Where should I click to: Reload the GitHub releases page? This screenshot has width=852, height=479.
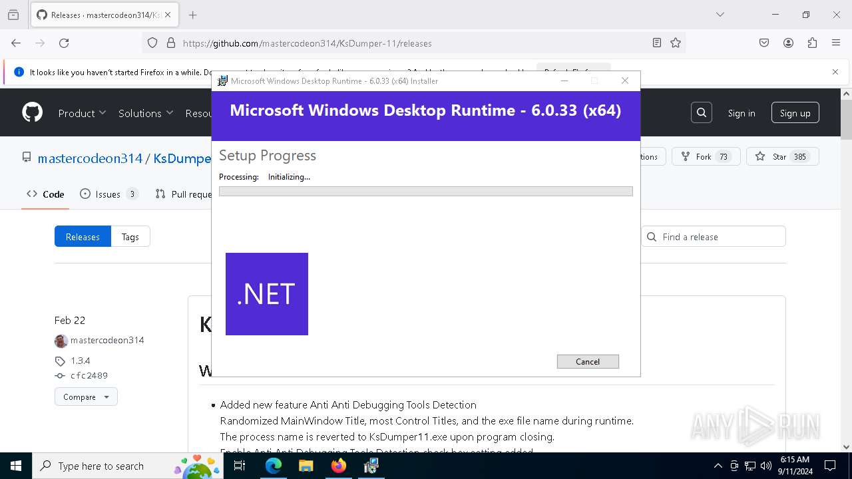coord(64,43)
